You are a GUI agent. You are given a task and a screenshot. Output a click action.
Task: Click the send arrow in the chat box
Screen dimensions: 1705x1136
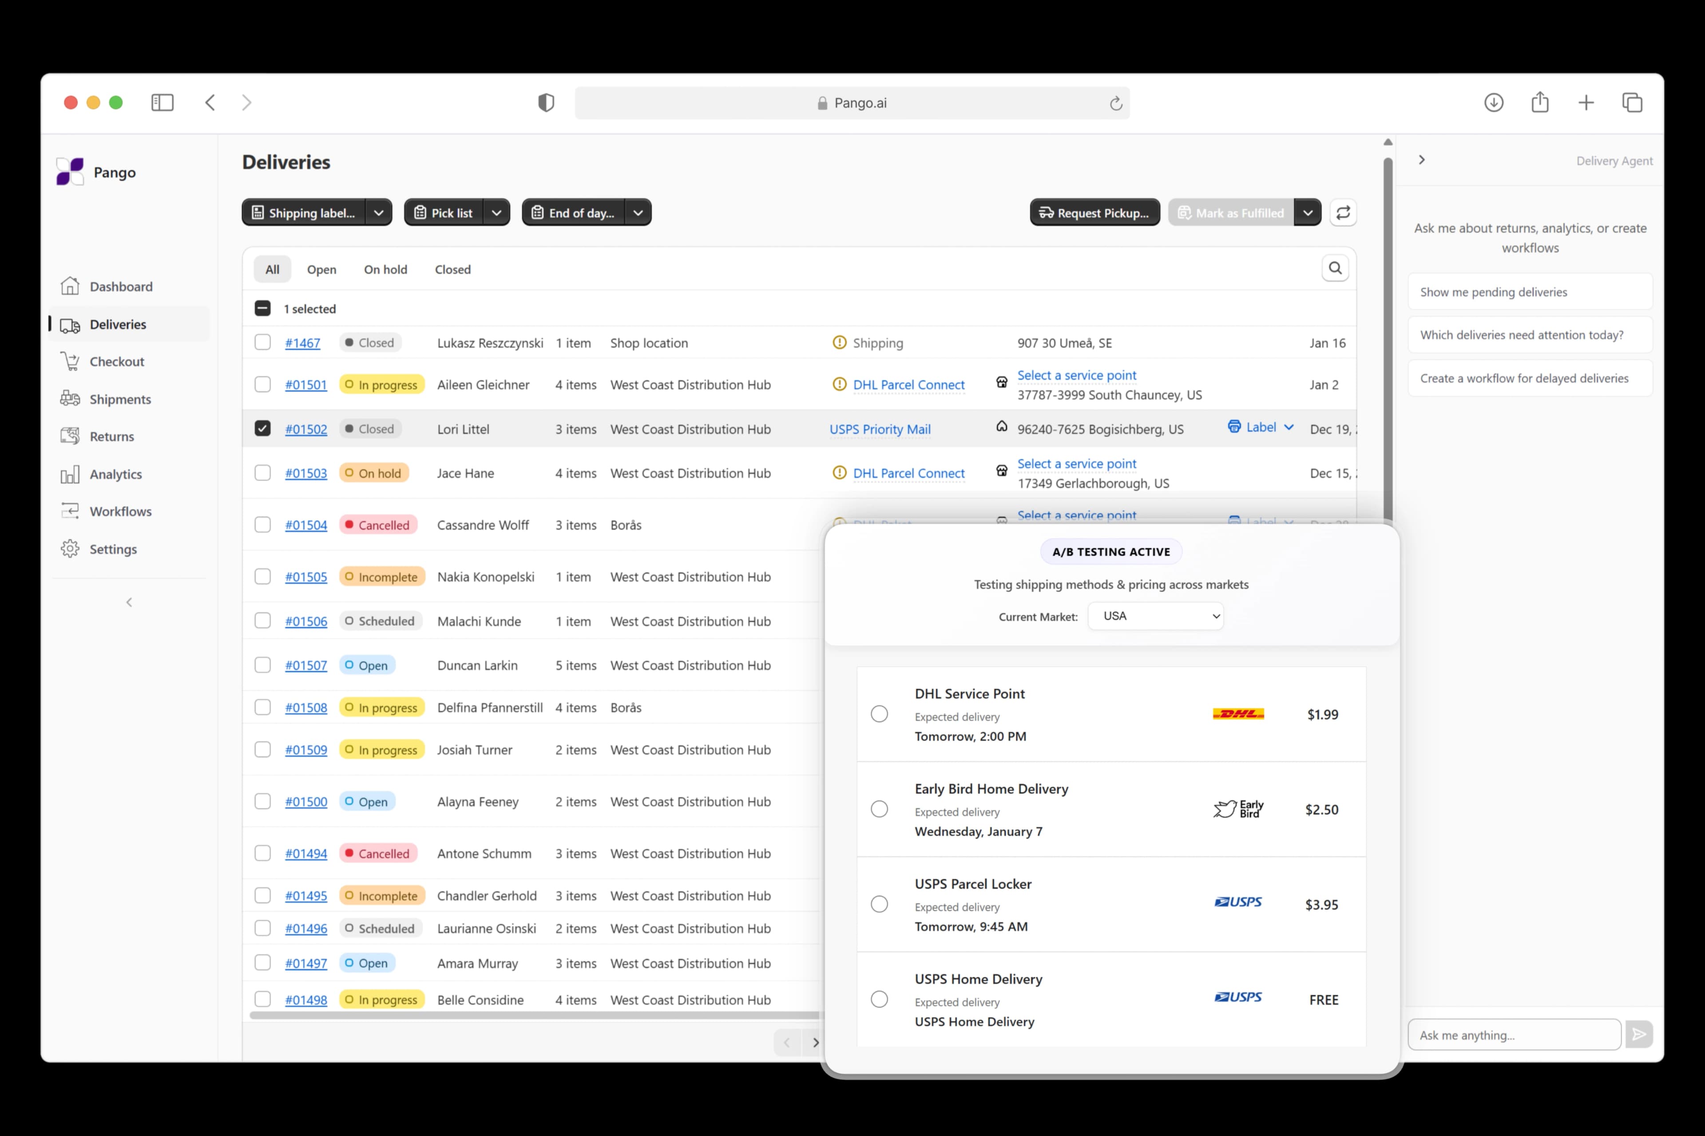point(1639,1034)
